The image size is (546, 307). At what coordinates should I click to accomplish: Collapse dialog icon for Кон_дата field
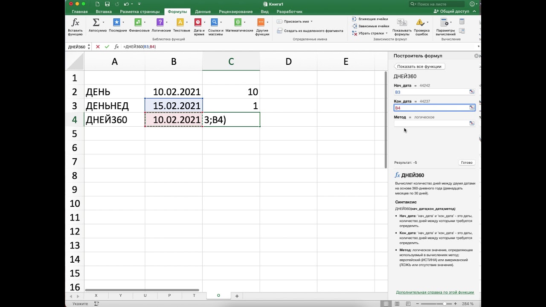click(472, 107)
